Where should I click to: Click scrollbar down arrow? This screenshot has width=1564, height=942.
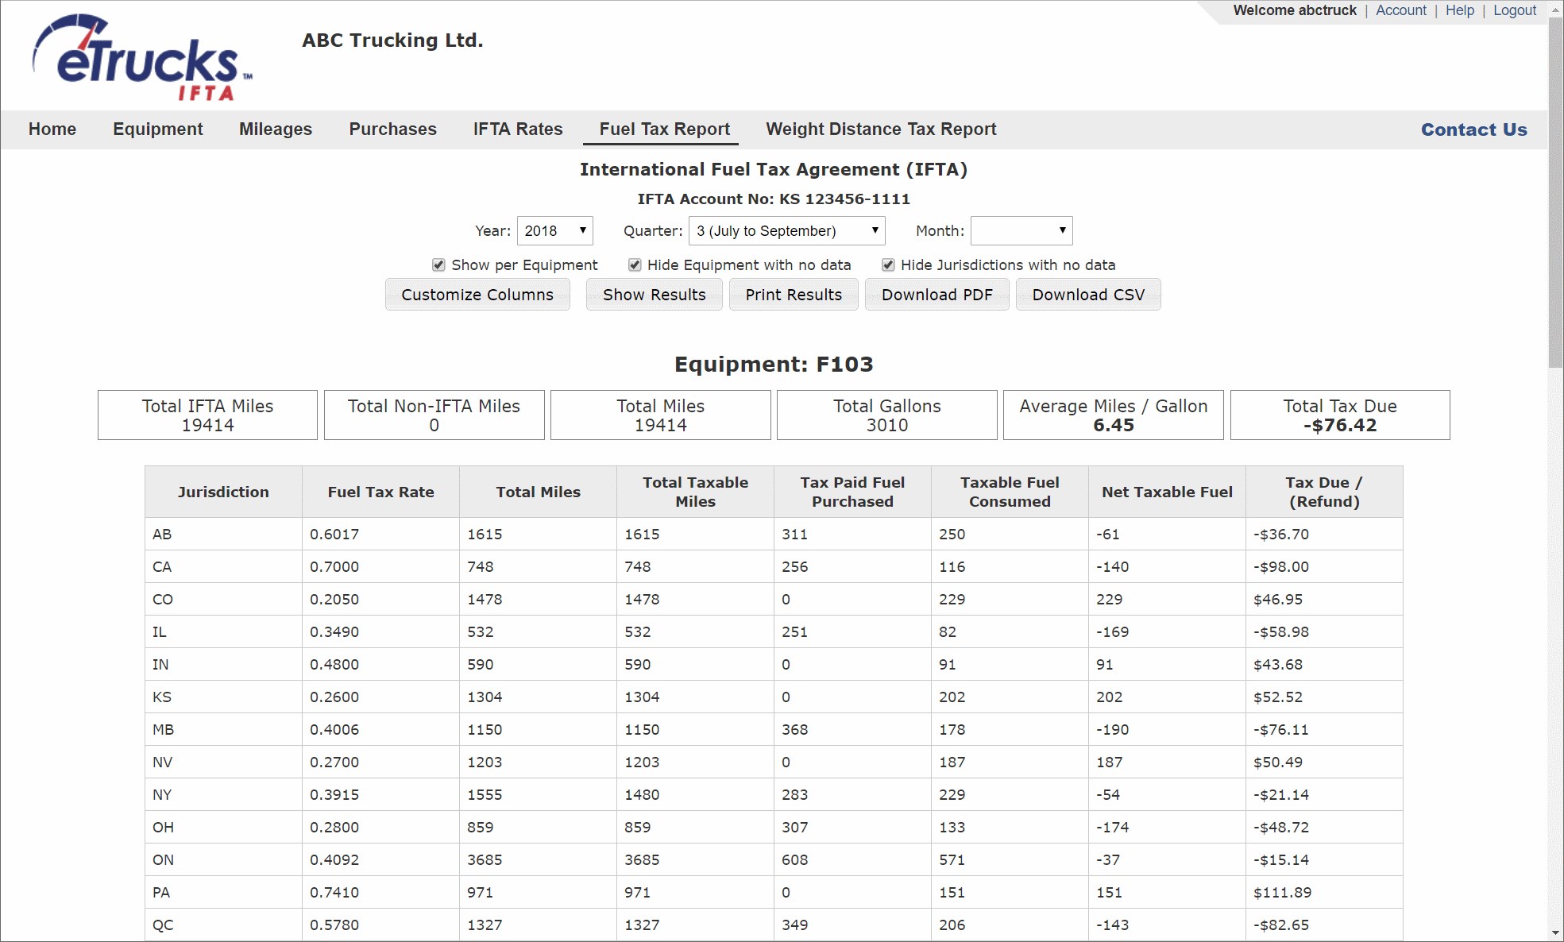click(x=1555, y=932)
